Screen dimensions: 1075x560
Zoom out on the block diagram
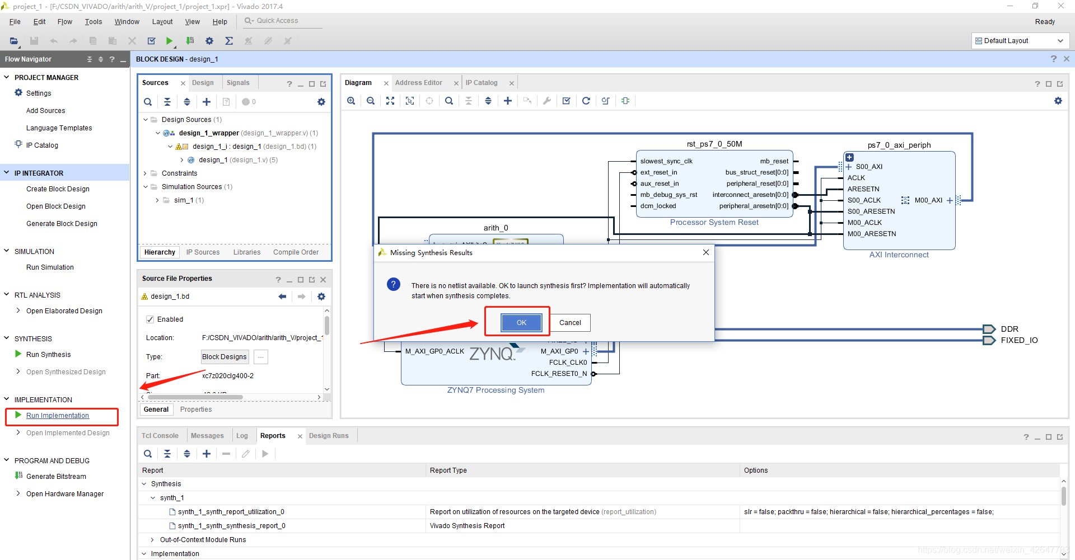(x=371, y=101)
